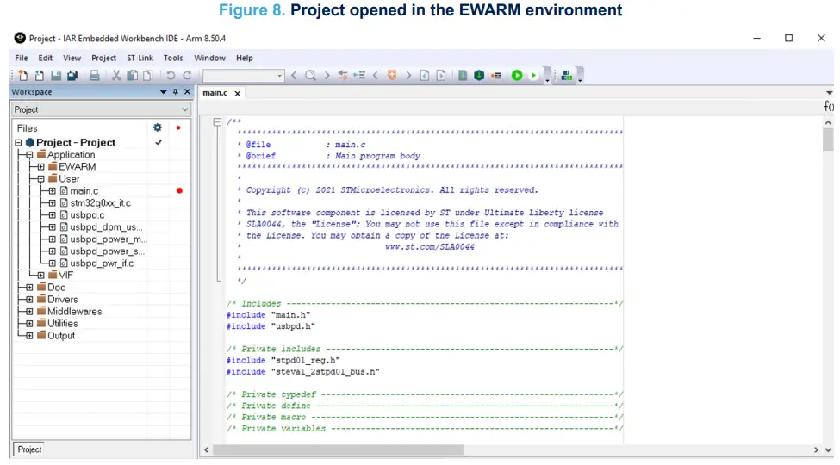Screen dimensions: 840x465
Task: Select stm32g0xx_it.c in the tree
Action: pos(100,203)
